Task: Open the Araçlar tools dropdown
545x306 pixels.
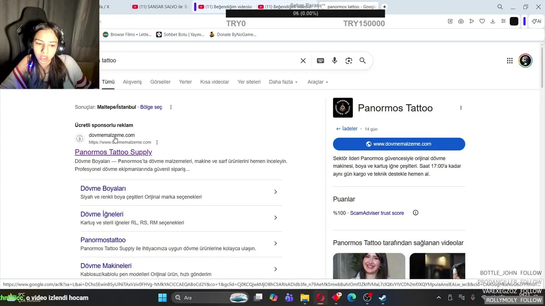Action: coord(318,82)
